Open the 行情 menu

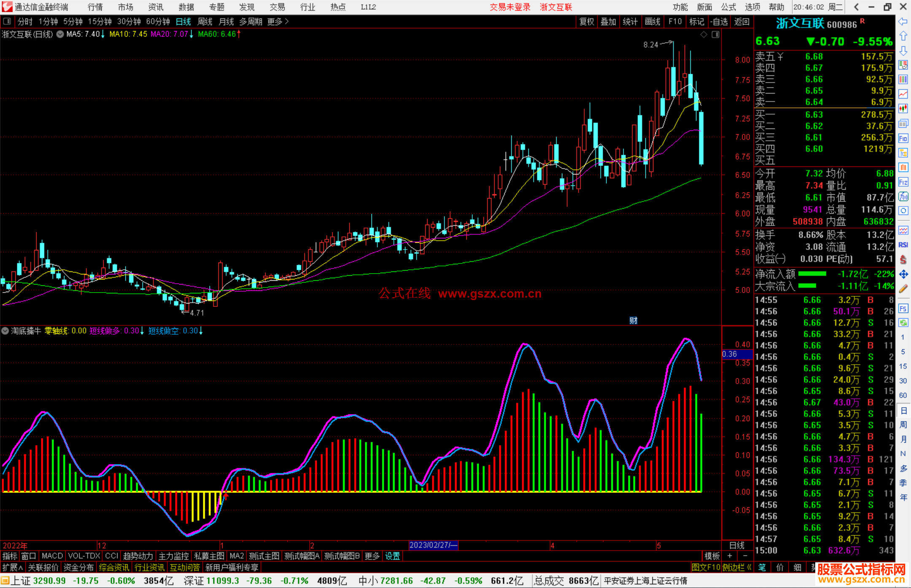95,7
